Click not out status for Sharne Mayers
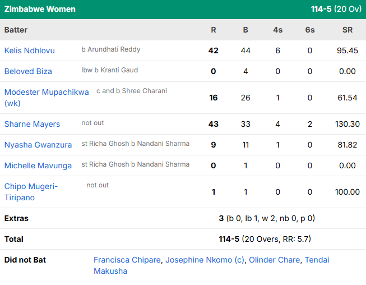This screenshot has width=366, height=285. point(92,123)
